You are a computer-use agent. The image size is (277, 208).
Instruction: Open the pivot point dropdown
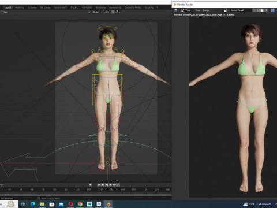107,12
